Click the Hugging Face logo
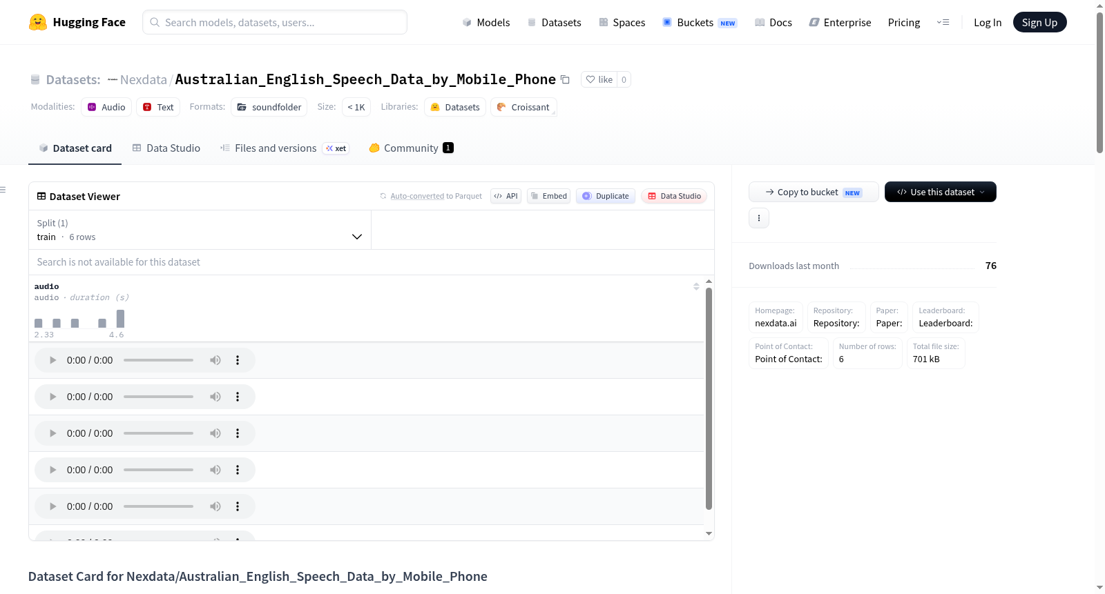 click(x=77, y=22)
